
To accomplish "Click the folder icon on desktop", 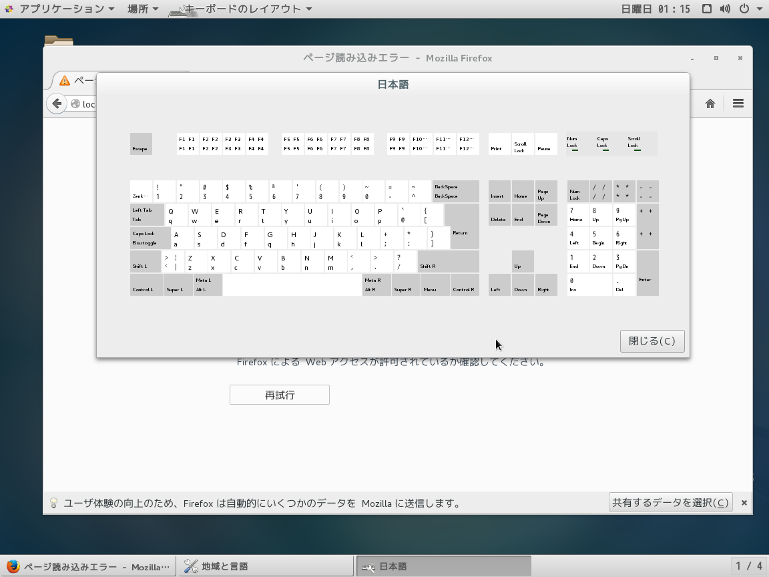I will (58, 41).
